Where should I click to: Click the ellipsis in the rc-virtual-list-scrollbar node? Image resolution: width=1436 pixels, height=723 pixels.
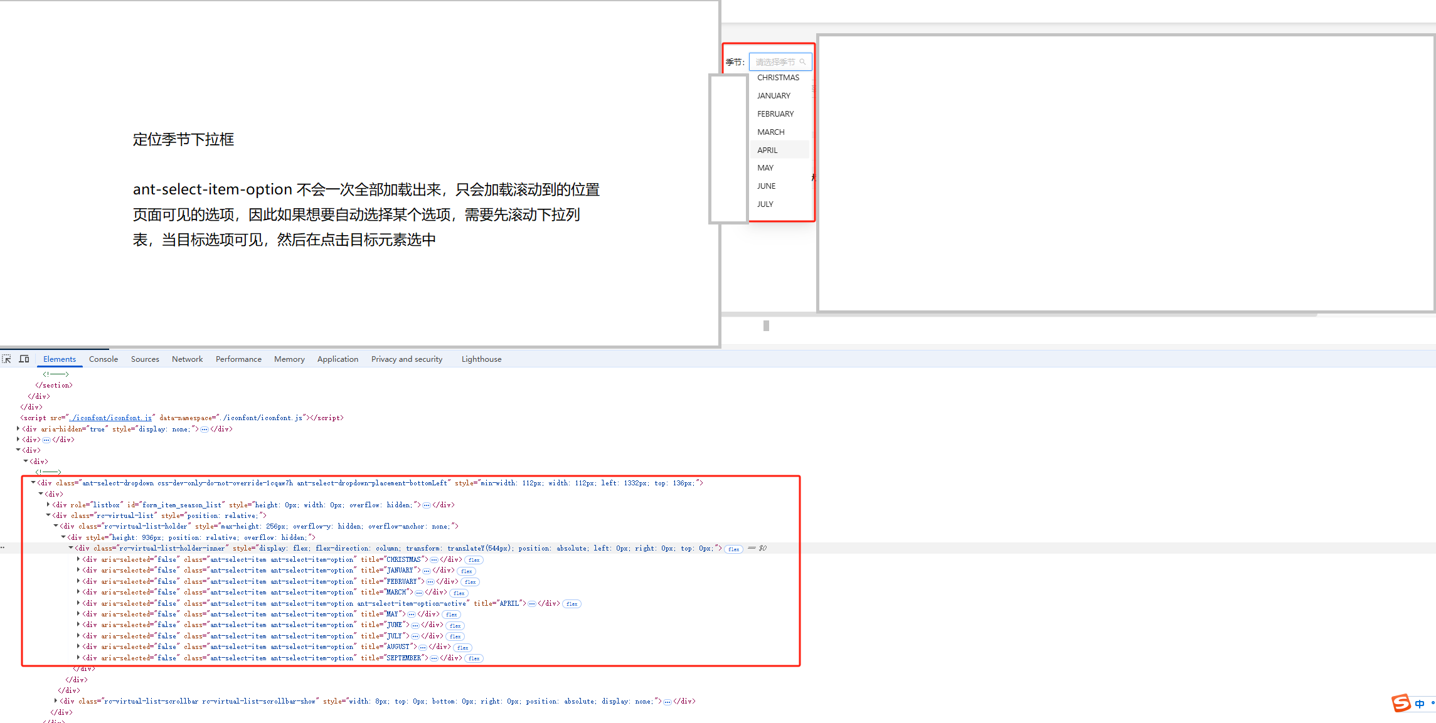pyautogui.click(x=667, y=702)
